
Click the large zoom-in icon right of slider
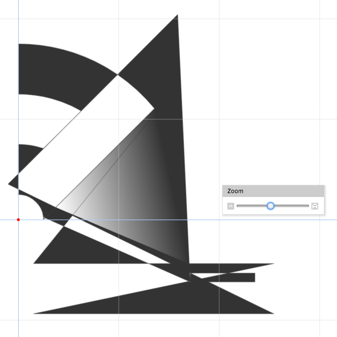click(x=315, y=206)
